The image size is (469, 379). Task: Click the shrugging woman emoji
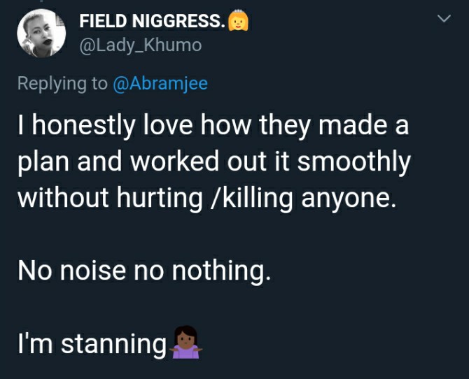point(185,343)
